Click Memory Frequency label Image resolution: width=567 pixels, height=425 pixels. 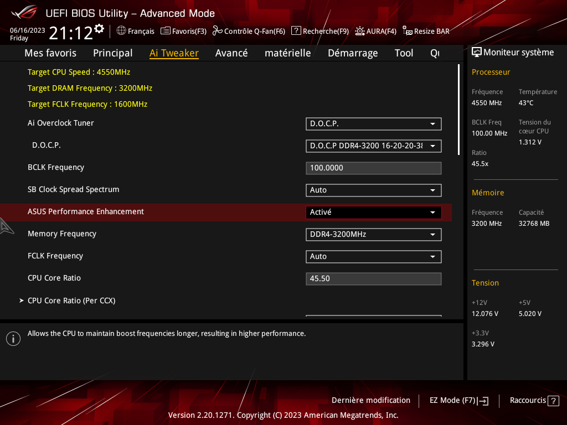coord(62,234)
